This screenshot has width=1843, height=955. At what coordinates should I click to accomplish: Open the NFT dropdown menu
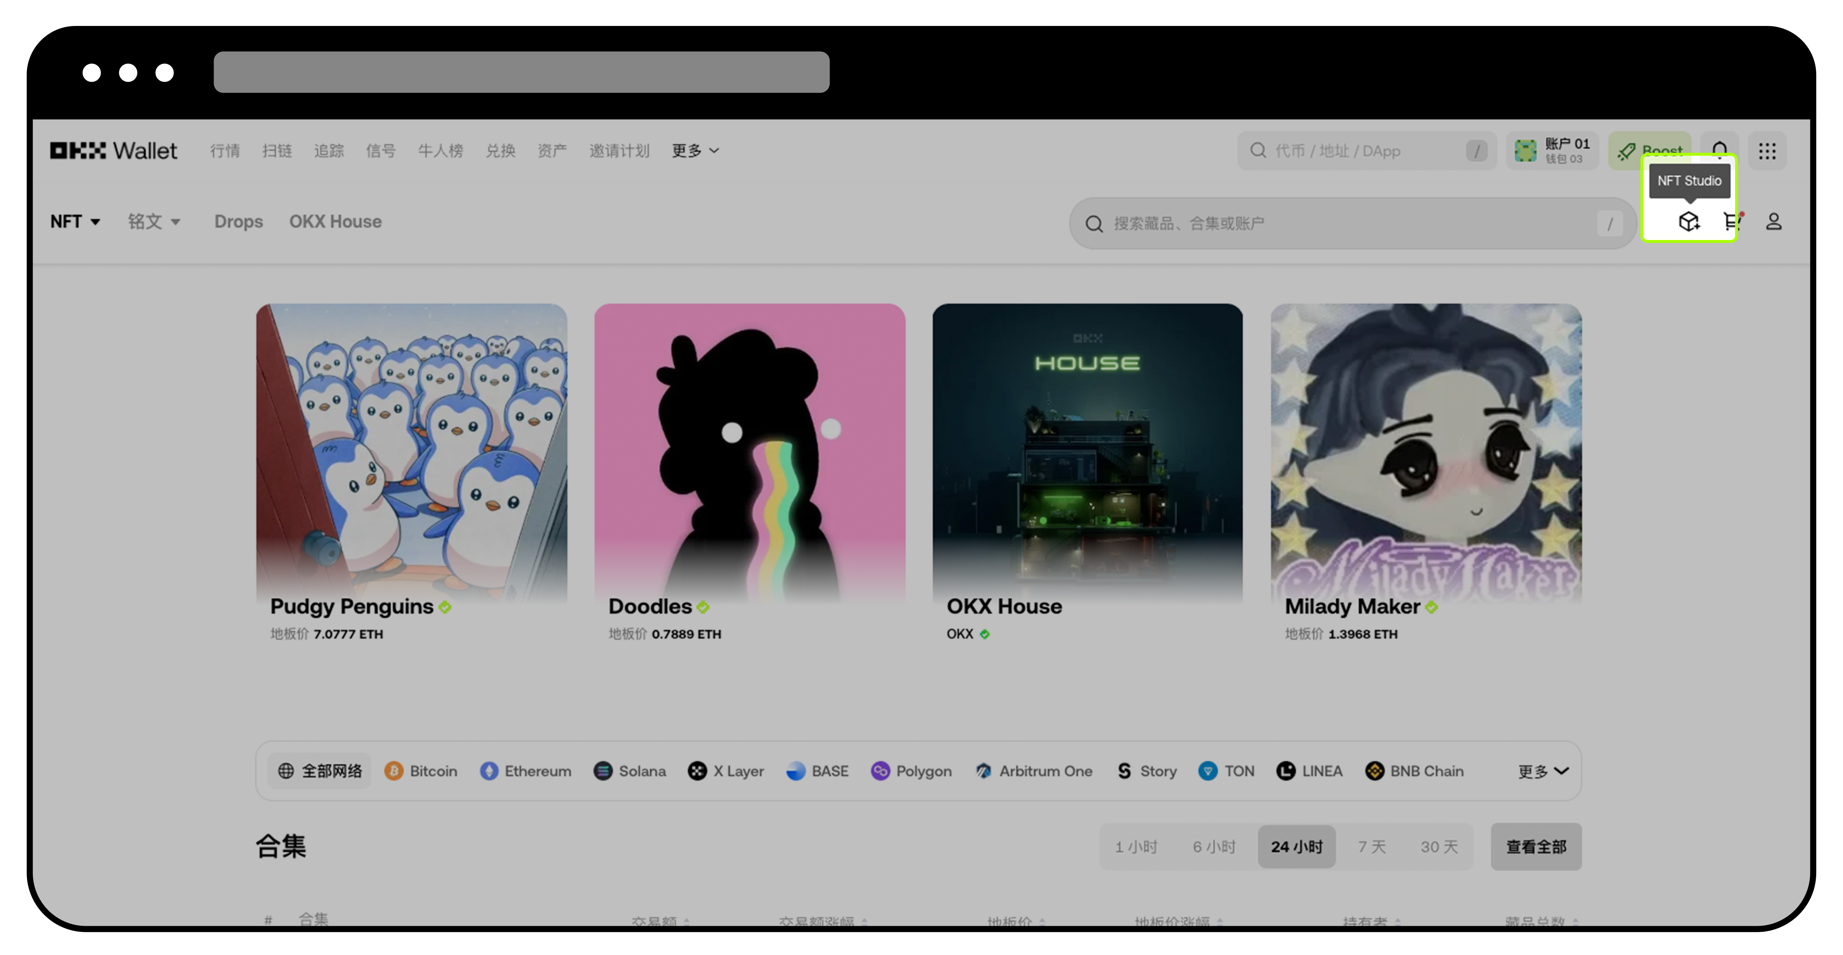point(74,222)
